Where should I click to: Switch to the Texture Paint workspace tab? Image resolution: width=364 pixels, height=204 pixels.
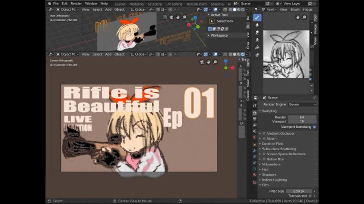pyautogui.click(x=196, y=4)
